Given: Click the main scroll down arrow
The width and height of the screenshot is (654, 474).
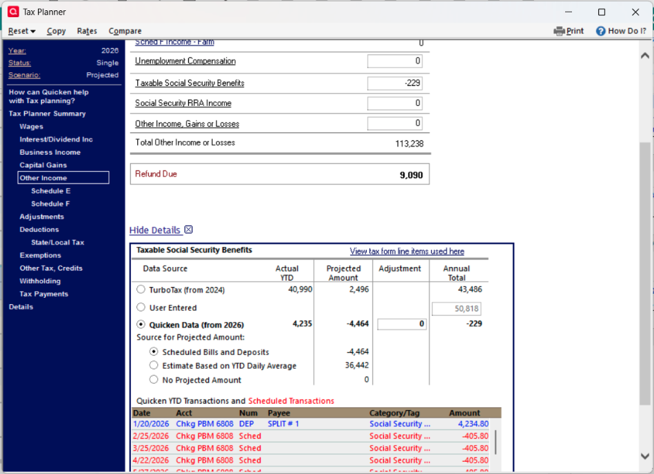Looking at the screenshot, I should [645, 456].
